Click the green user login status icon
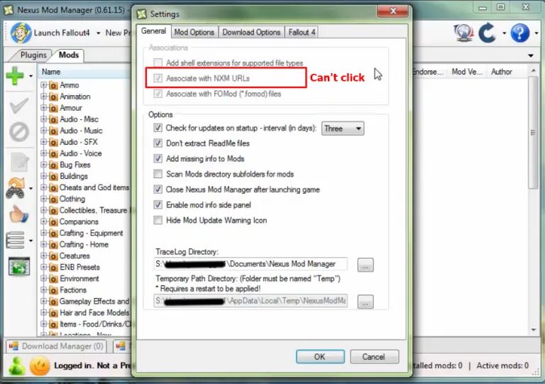 16,366
